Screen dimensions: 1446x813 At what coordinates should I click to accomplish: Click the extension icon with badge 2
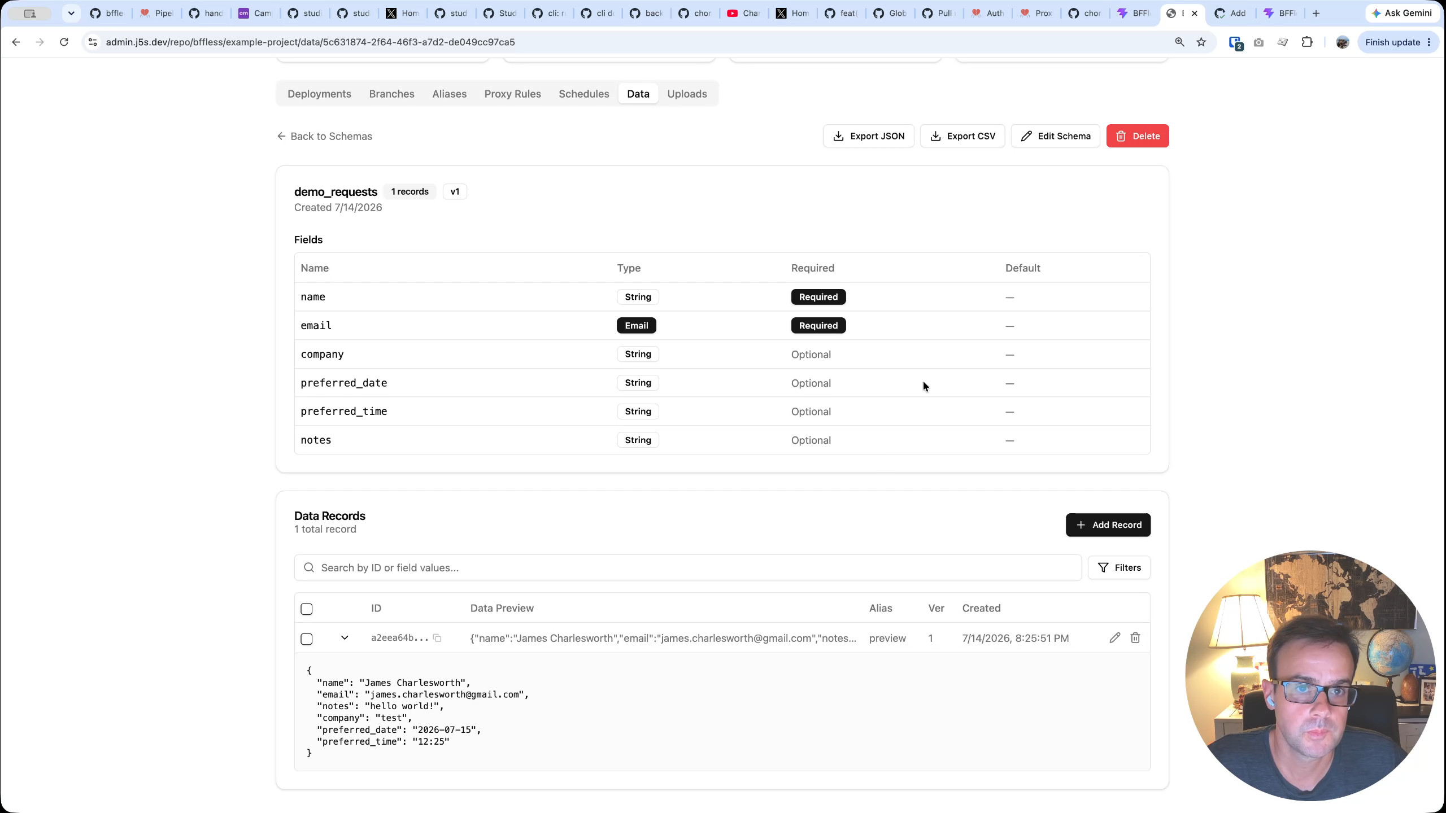pos(1235,43)
